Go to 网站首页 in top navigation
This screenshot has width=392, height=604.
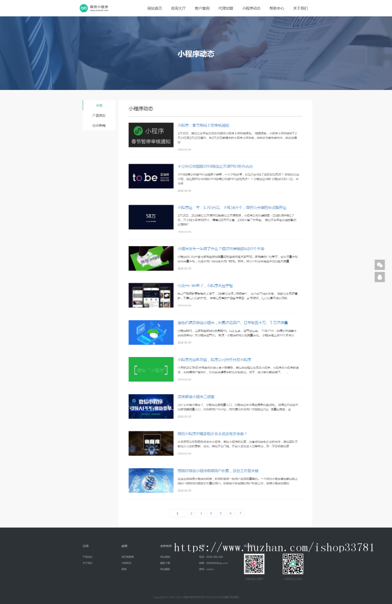click(155, 8)
